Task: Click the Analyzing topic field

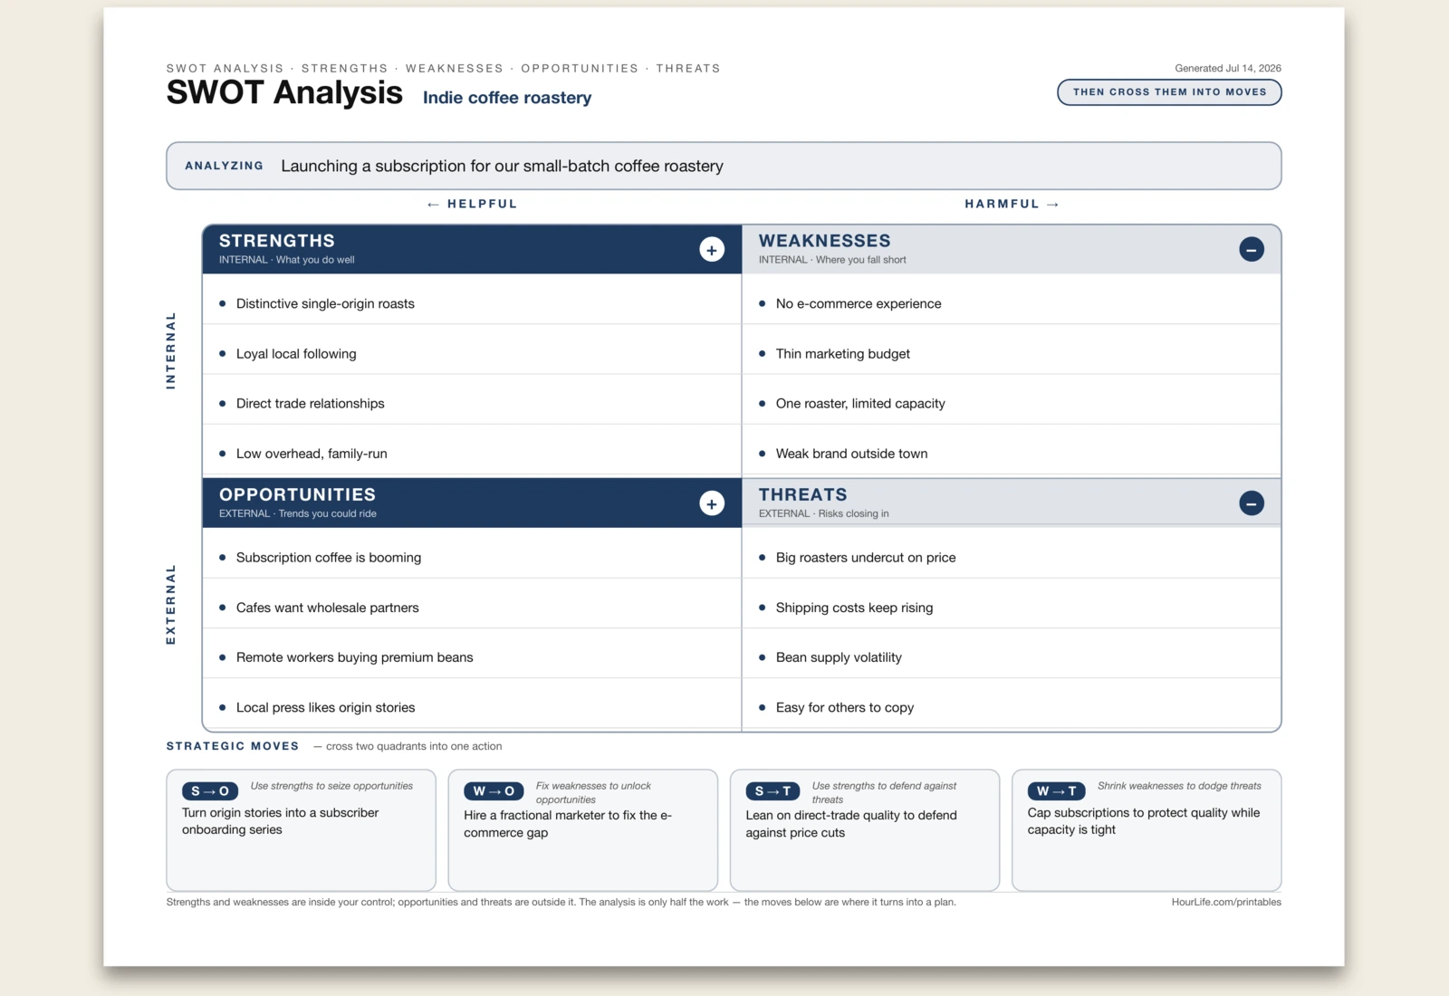Action: [x=724, y=166]
